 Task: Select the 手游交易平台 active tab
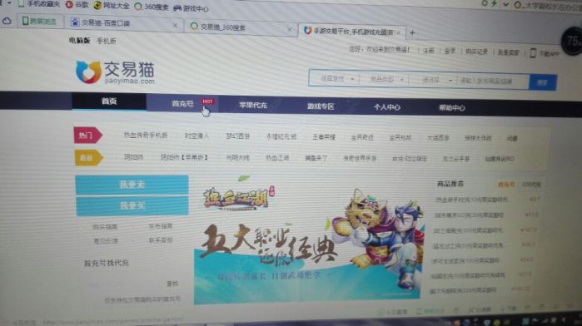tap(353, 32)
